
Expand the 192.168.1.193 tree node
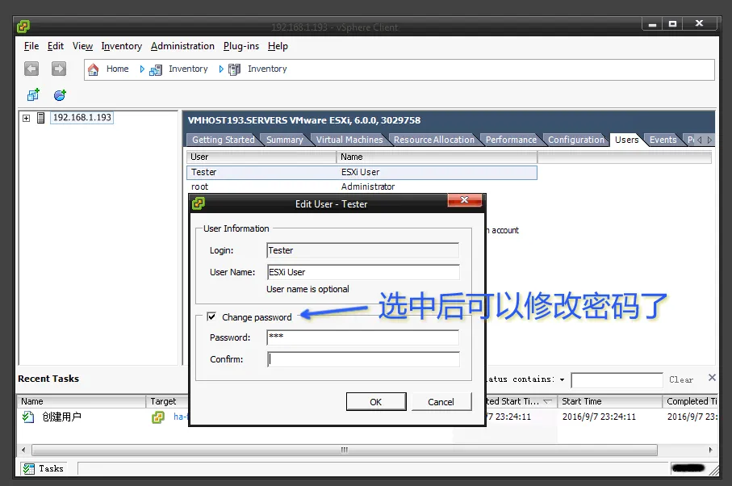26,118
